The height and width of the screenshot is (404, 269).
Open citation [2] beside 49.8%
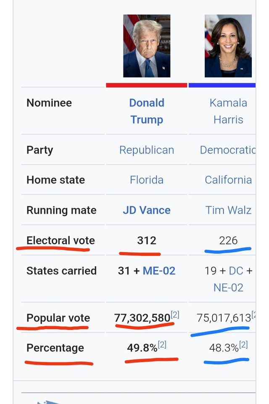point(162,345)
